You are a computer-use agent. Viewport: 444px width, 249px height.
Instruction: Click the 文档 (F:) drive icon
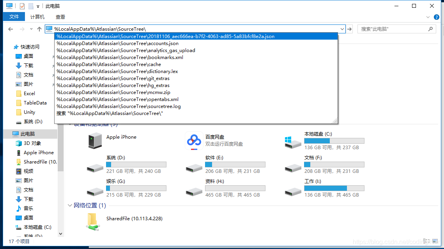(x=293, y=168)
